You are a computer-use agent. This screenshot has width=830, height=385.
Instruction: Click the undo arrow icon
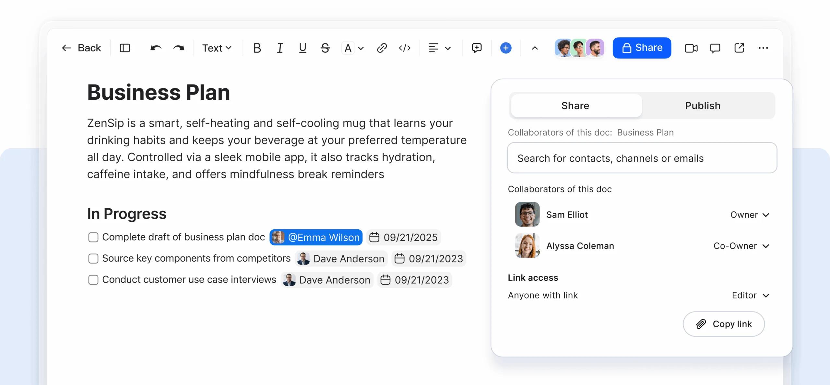point(156,48)
